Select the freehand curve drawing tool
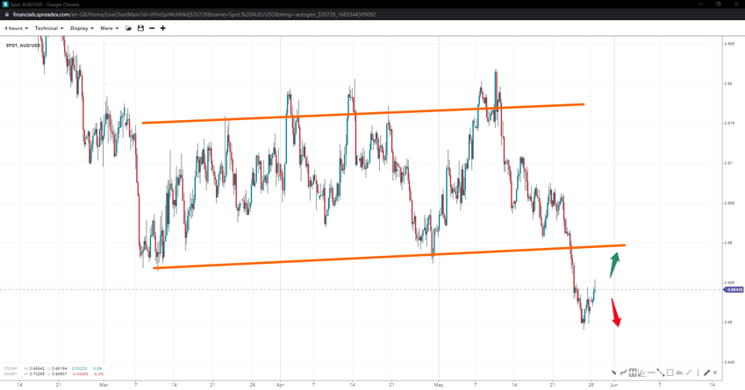The width and height of the screenshot is (745, 390). coord(623,372)
